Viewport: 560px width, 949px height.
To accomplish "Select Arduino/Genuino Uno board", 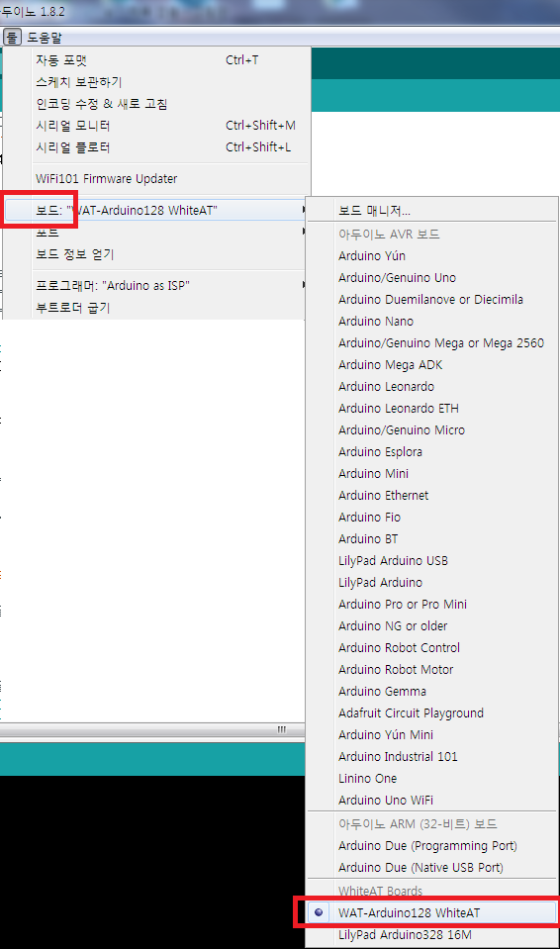I will coord(431,278).
